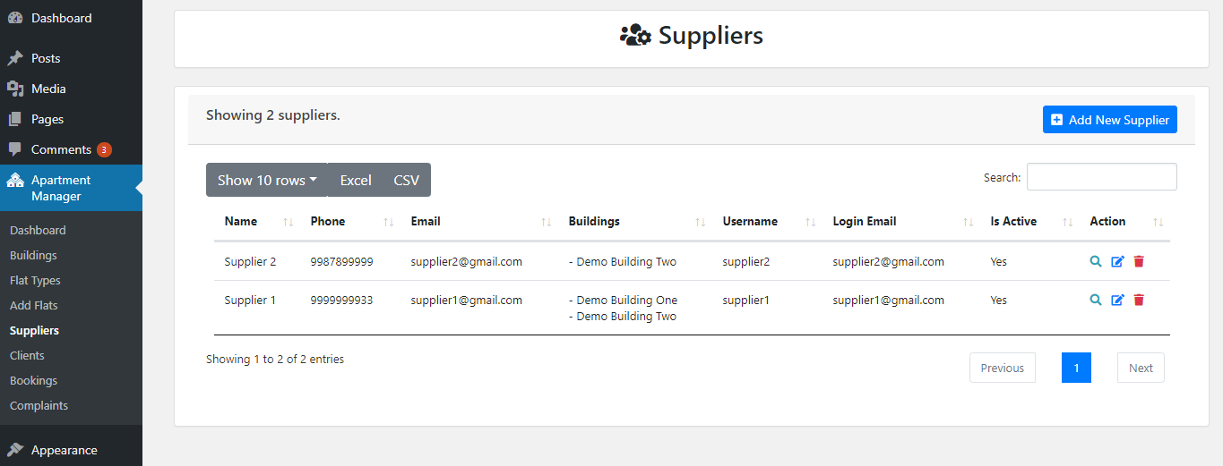The height and width of the screenshot is (466, 1223).
Task: Click the Media library icon
Action: point(15,89)
